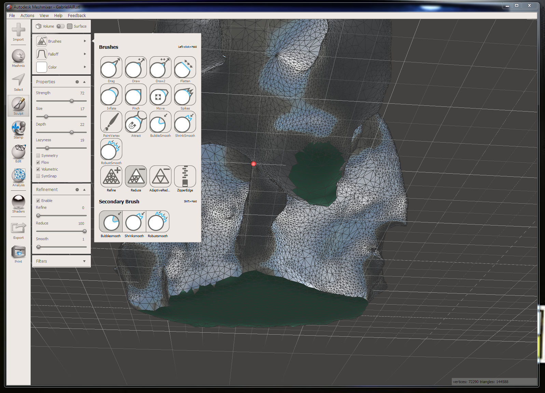Select the Move brush
Image resolution: width=545 pixels, height=393 pixels.
[x=160, y=95]
